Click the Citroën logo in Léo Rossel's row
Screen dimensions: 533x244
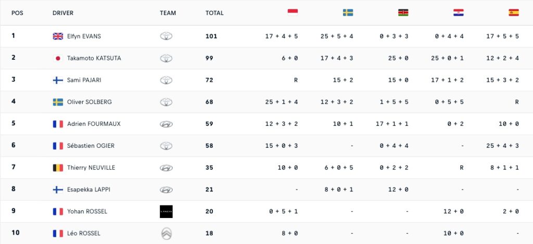coord(166,233)
